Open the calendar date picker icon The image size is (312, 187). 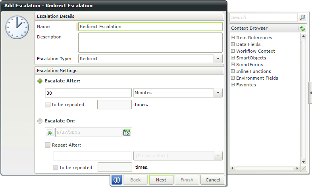tap(127, 132)
